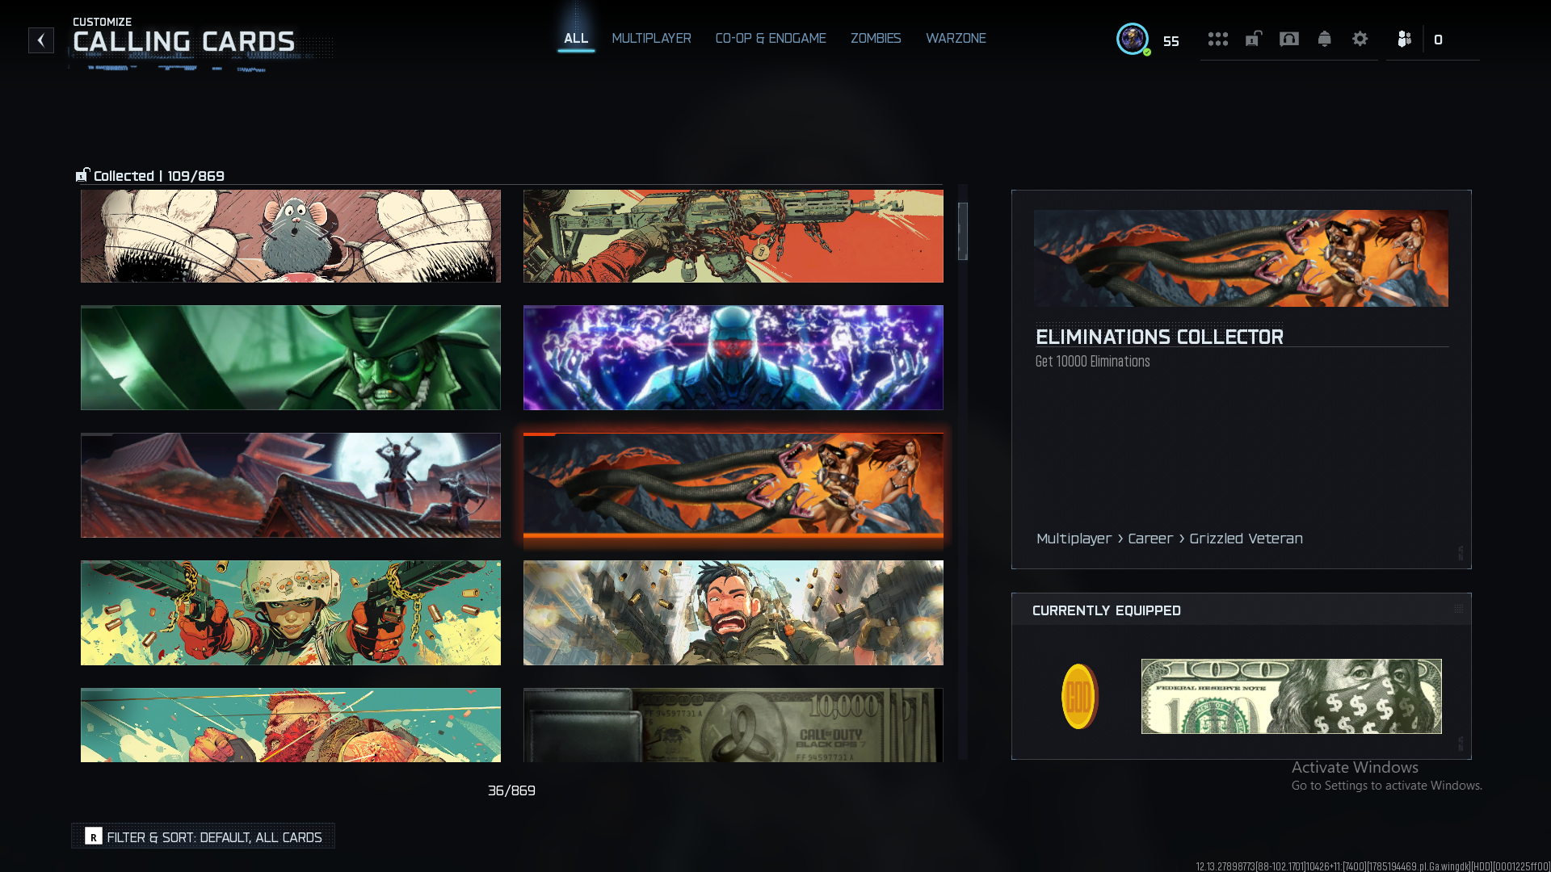Screen dimensions: 1551x872
Task: Click the open padlock icon
Action: [x=1254, y=39]
